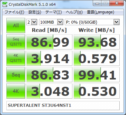Viewport: 126px width, 115px height.
Task: Click the Seq read result 86.83
Action: (49, 75)
